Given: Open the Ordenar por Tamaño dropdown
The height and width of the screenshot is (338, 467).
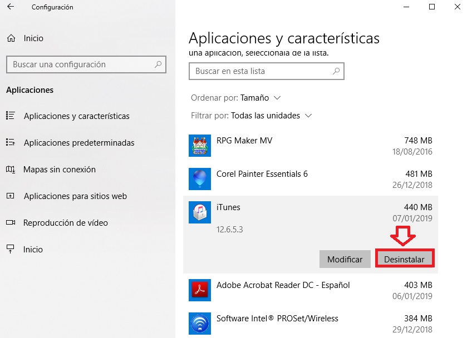Looking at the screenshot, I should click(235, 98).
